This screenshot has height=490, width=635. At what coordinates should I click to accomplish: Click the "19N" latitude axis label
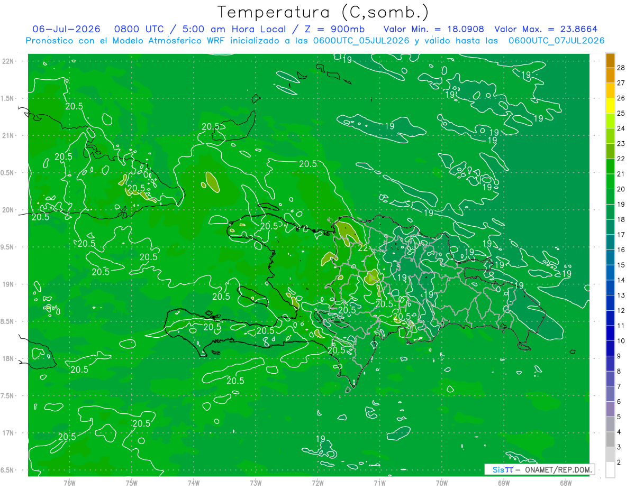tap(8, 284)
